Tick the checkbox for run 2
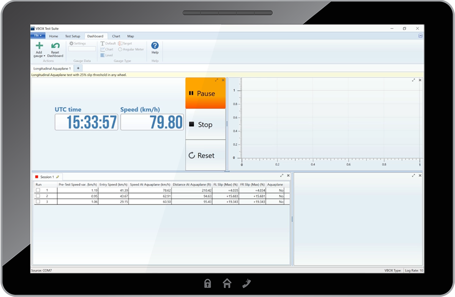 click(x=38, y=196)
